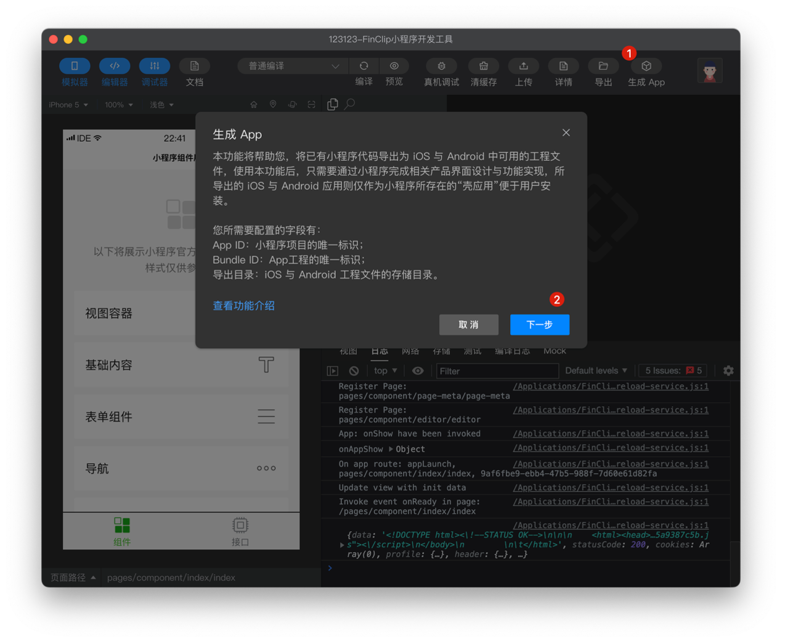Open the 导航 list item
The height and width of the screenshot is (644, 785).
click(181, 469)
